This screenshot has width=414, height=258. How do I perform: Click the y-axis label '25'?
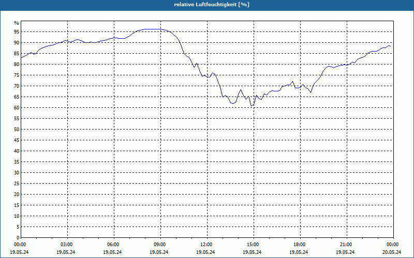17,184
